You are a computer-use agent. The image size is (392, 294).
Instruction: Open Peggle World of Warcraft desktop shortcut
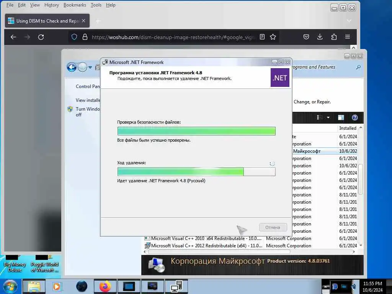tap(44, 263)
